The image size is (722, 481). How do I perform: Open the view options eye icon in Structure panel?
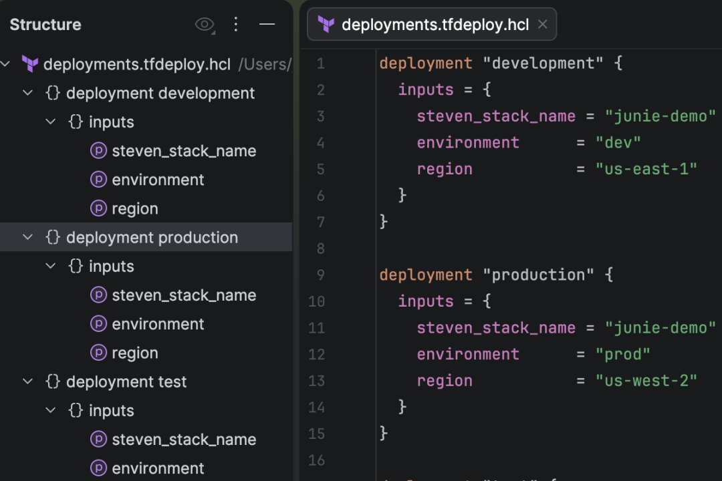coord(204,24)
